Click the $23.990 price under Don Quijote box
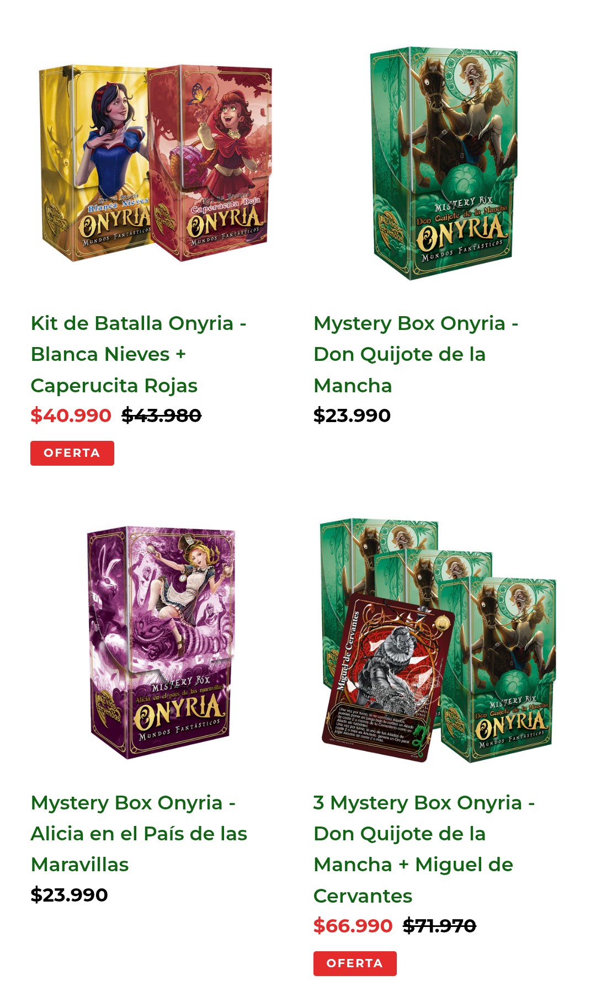The width and height of the screenshot is (596, 1002). tap(352, 415)
